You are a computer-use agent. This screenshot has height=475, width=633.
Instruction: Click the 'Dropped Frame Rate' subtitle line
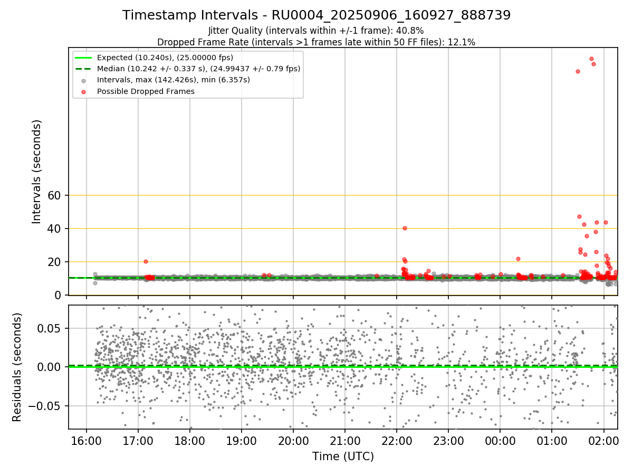[316, 42]
